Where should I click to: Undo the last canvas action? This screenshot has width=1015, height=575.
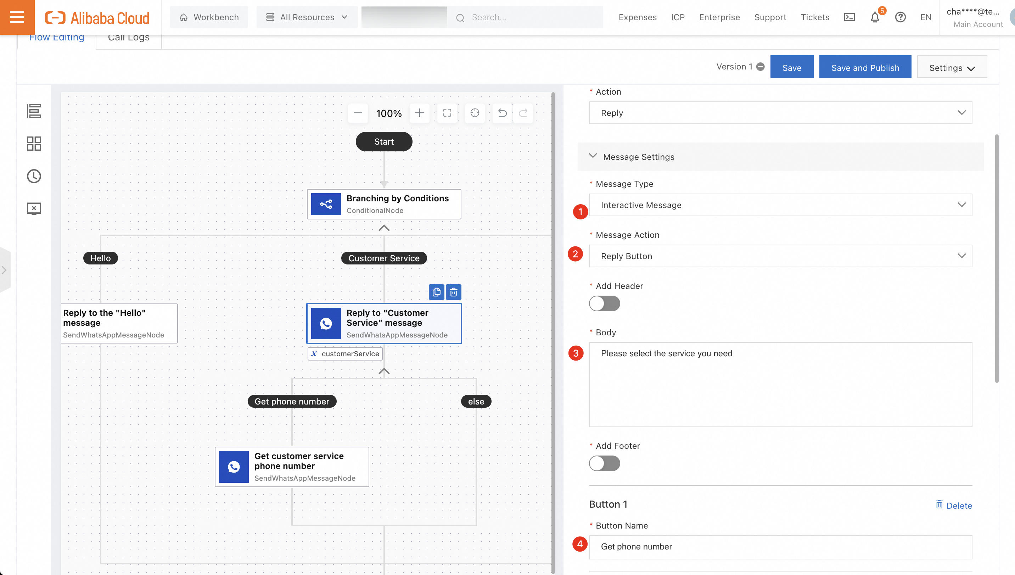[502, 113]
